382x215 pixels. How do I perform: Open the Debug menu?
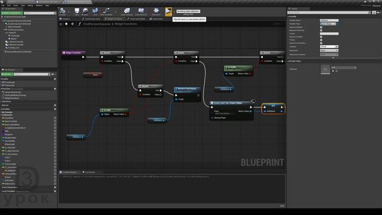30,5
